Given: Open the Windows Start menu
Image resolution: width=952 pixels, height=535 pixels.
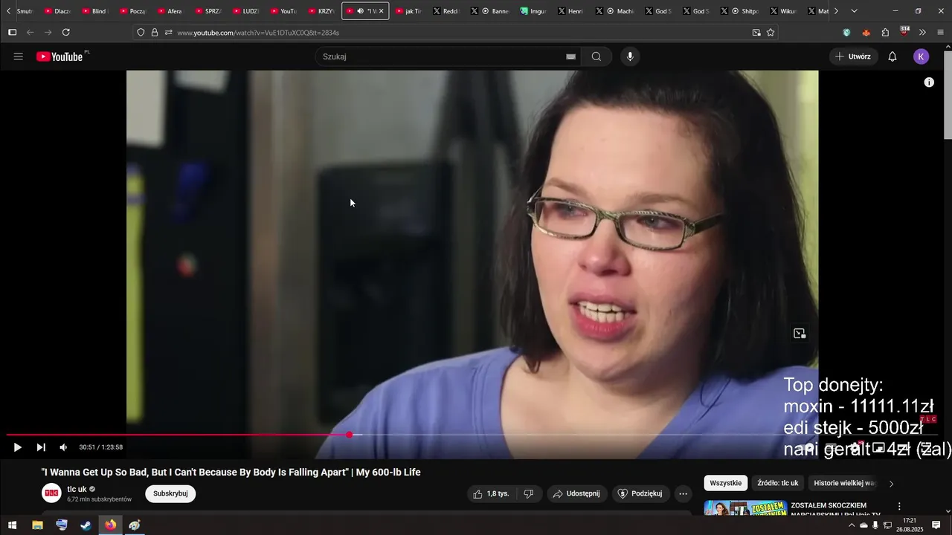Looking at the screenshot, I should (12, 525).
